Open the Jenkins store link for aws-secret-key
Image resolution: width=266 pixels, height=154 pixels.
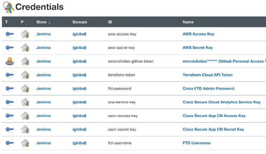click(43, 48)
